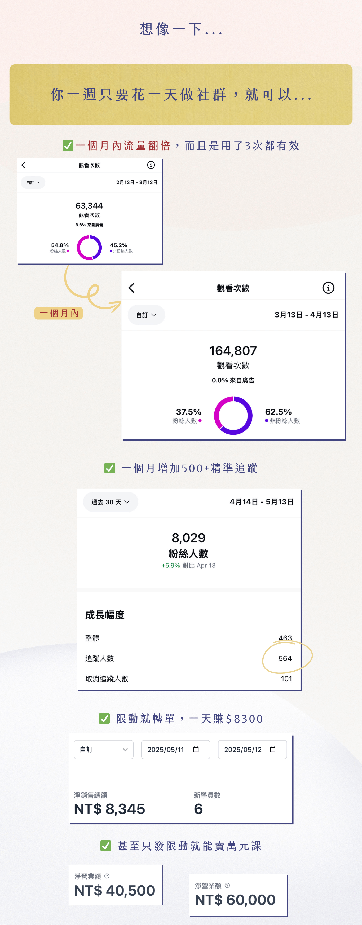Image resolution: width=362 pixels, height=925 pixels.
Task: Open 自訂 select box in sales panel
Action: (103, 749)
